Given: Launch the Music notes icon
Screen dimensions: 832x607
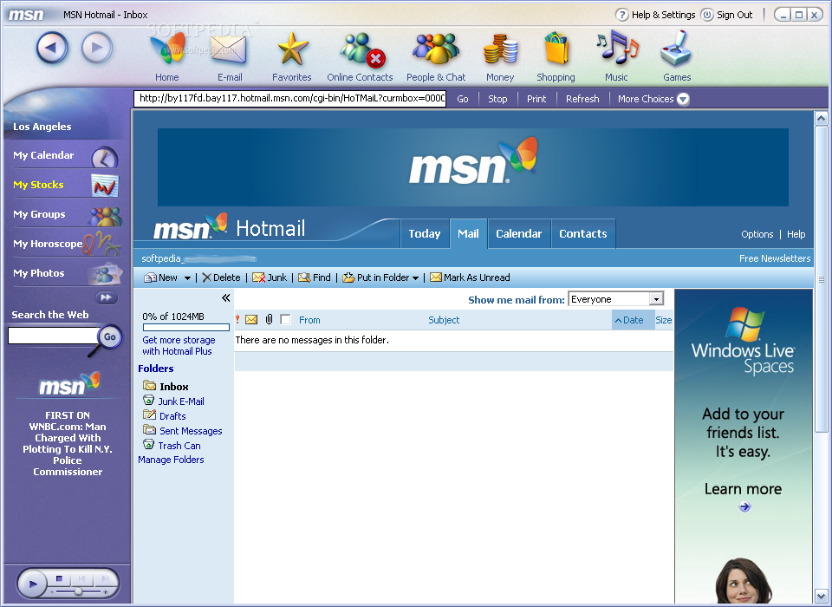Looking at the screenshot, I should pyautogui.click(x=616, y=50).
